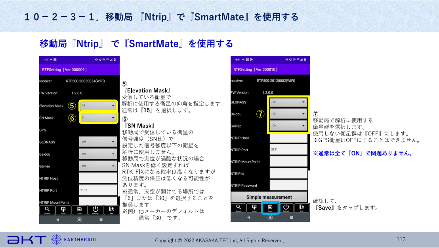Tap Android recents square on right phone

[292, 217]
